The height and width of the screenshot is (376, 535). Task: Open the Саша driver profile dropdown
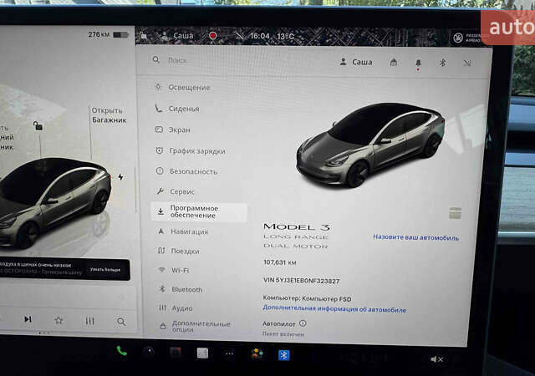point(356,62)
